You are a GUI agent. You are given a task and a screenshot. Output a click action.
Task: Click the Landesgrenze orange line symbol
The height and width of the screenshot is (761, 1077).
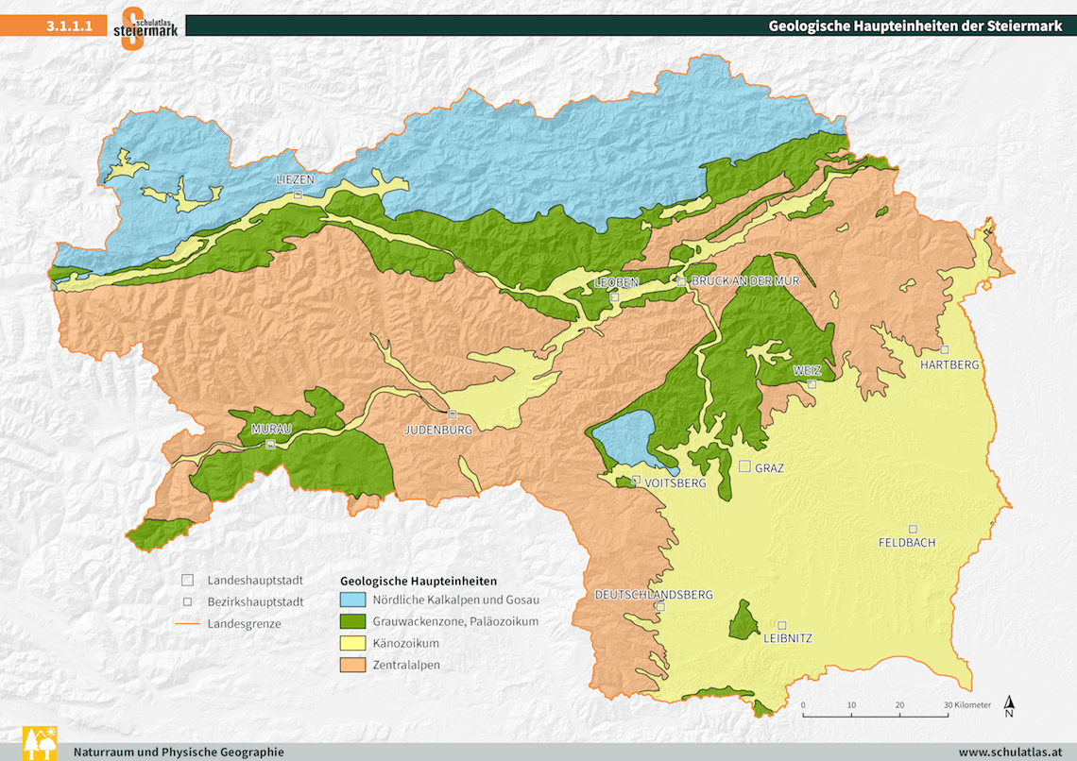(187, 624)
